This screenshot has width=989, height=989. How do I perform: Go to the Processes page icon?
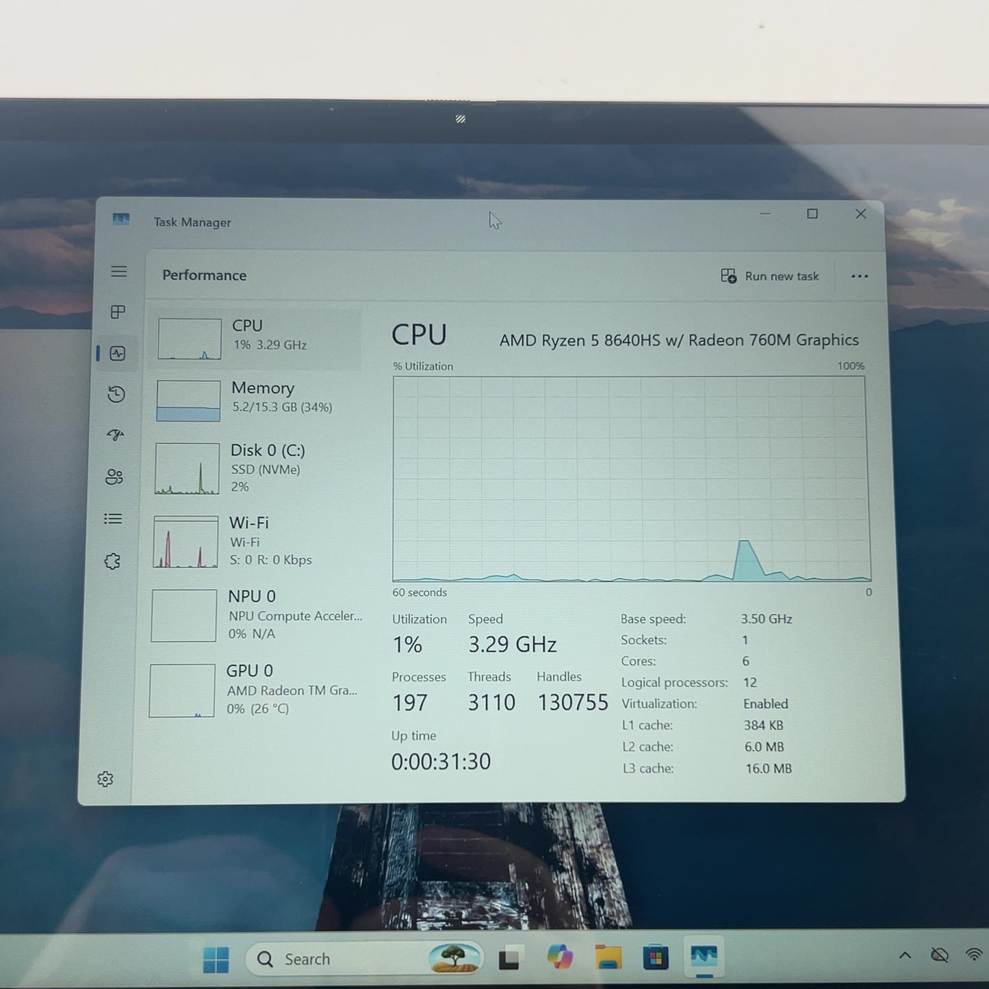pos(118,312)
